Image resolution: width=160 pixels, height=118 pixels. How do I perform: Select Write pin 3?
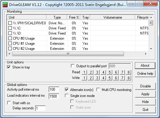(97, 78)
